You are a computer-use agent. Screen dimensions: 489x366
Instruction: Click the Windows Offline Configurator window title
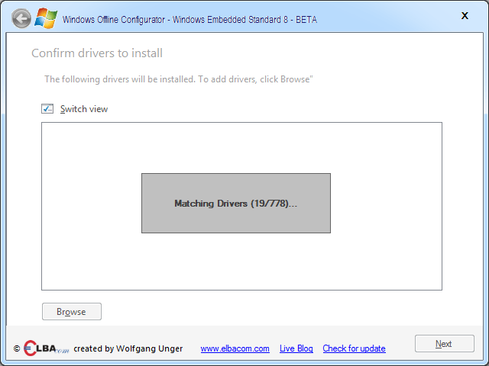(x=189, y=20)
